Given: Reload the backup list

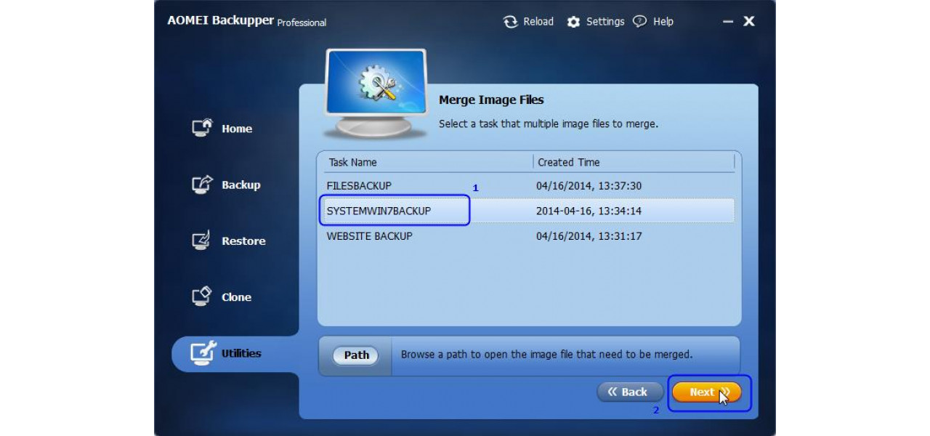Looking at the screenshot, I should [x=528, y=22].
